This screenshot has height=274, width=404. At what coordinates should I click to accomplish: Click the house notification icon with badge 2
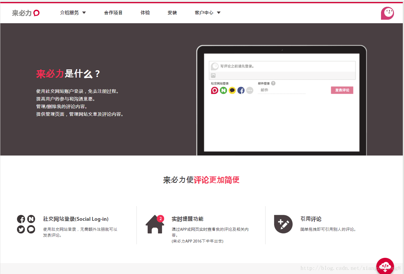coord(155,224)
